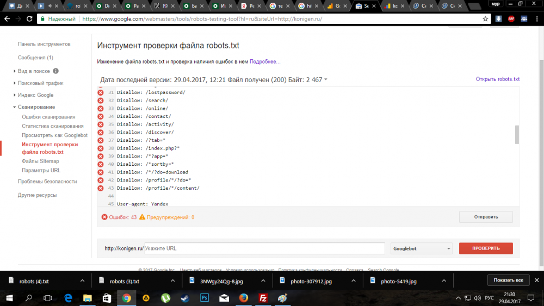Image resolution: width=544 pixels, height=306 pixels.
Task: Go to Панель инструментов in sidebar
Action: click(x=44, y=44)
